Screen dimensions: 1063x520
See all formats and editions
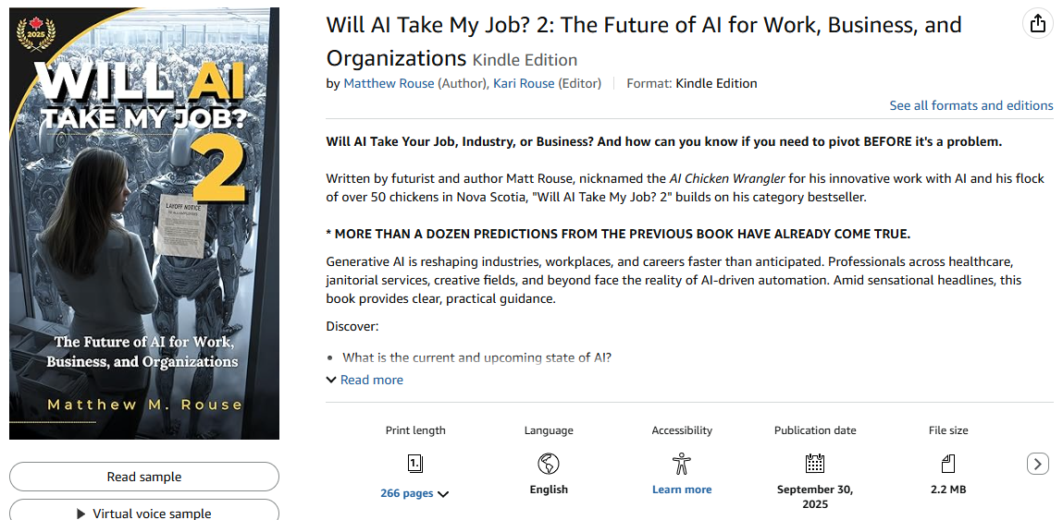pyautogui.click(x=970, y=105)
